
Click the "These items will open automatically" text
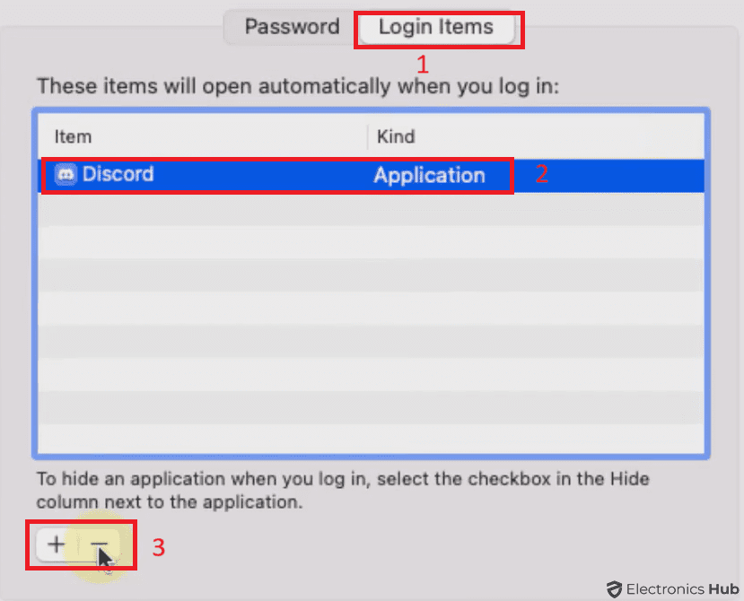pos(298,87)
